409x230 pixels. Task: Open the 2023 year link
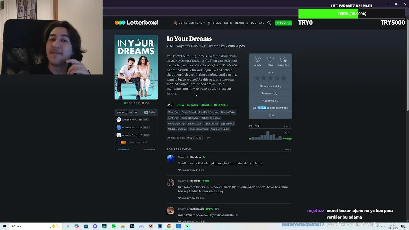(170, 46)
